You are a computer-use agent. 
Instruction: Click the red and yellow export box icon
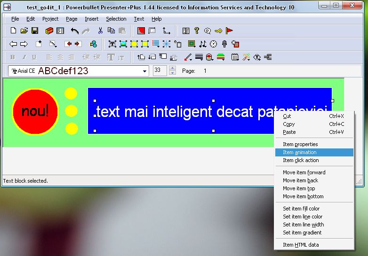coord(49,31)
